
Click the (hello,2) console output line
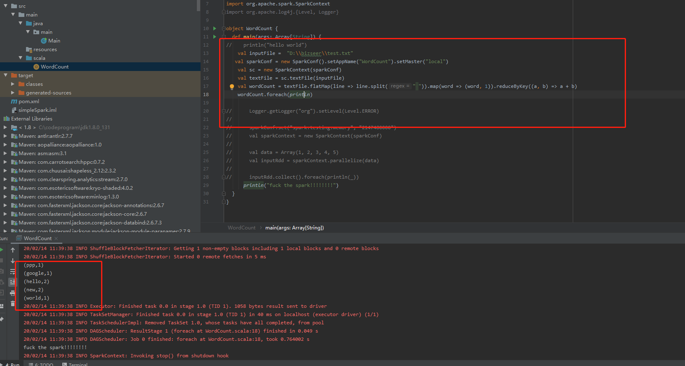(36, 281)
